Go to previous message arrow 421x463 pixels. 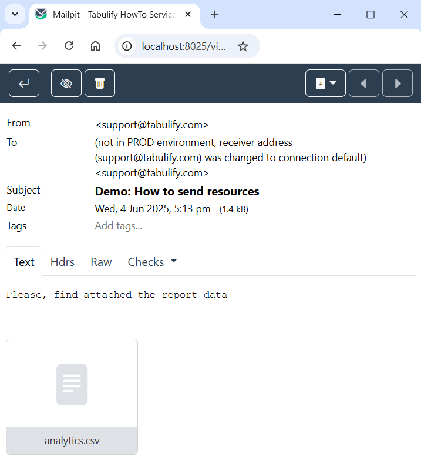click(364, 84)
